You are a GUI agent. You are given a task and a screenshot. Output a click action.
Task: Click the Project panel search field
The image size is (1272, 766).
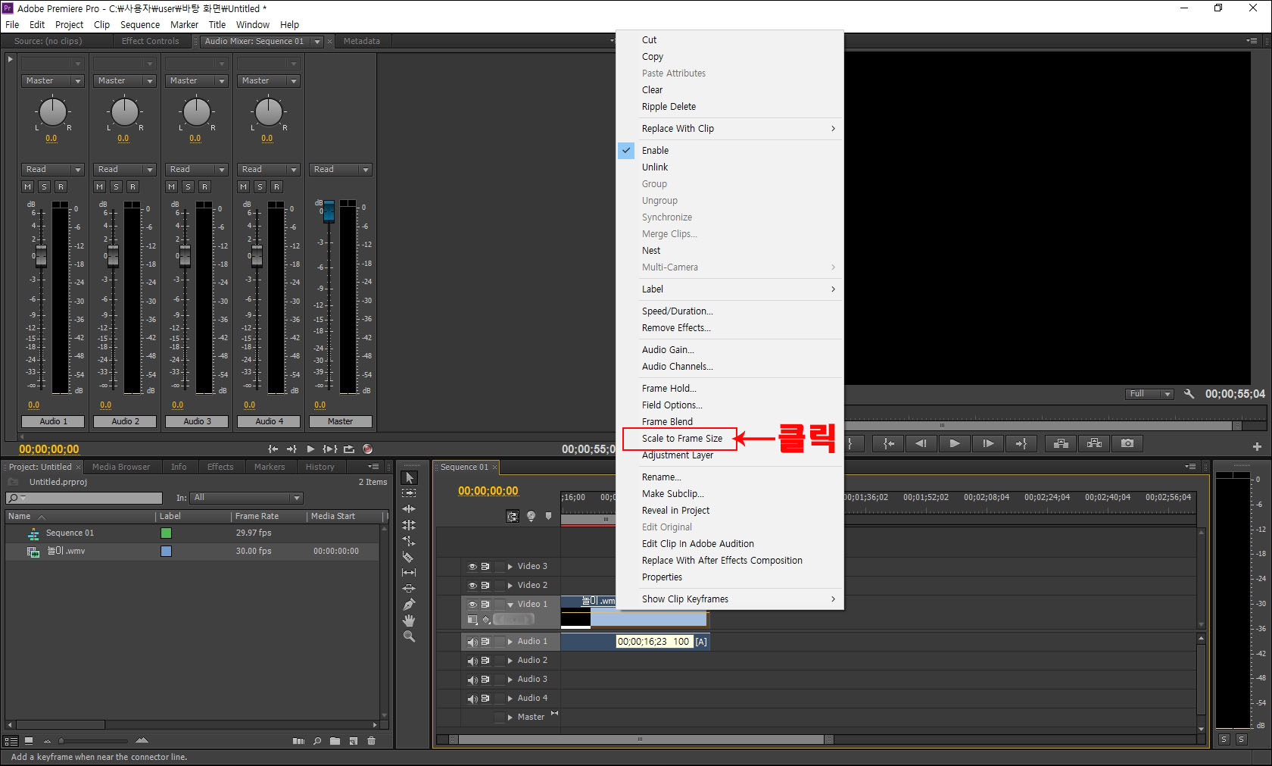[x=84, y=498]
